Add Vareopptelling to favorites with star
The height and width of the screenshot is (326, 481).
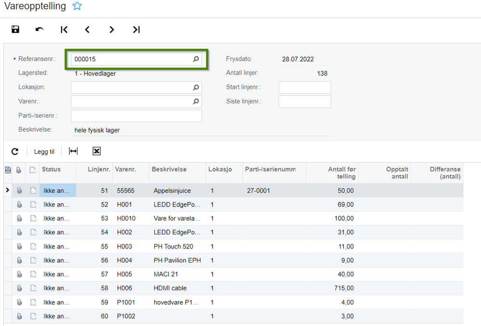tap(77, 6)
